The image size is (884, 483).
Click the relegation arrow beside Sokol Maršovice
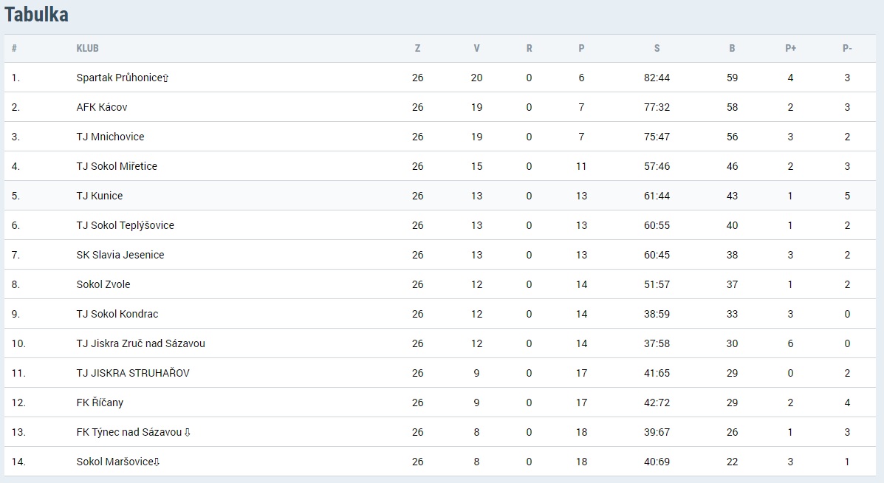[157, 462]
